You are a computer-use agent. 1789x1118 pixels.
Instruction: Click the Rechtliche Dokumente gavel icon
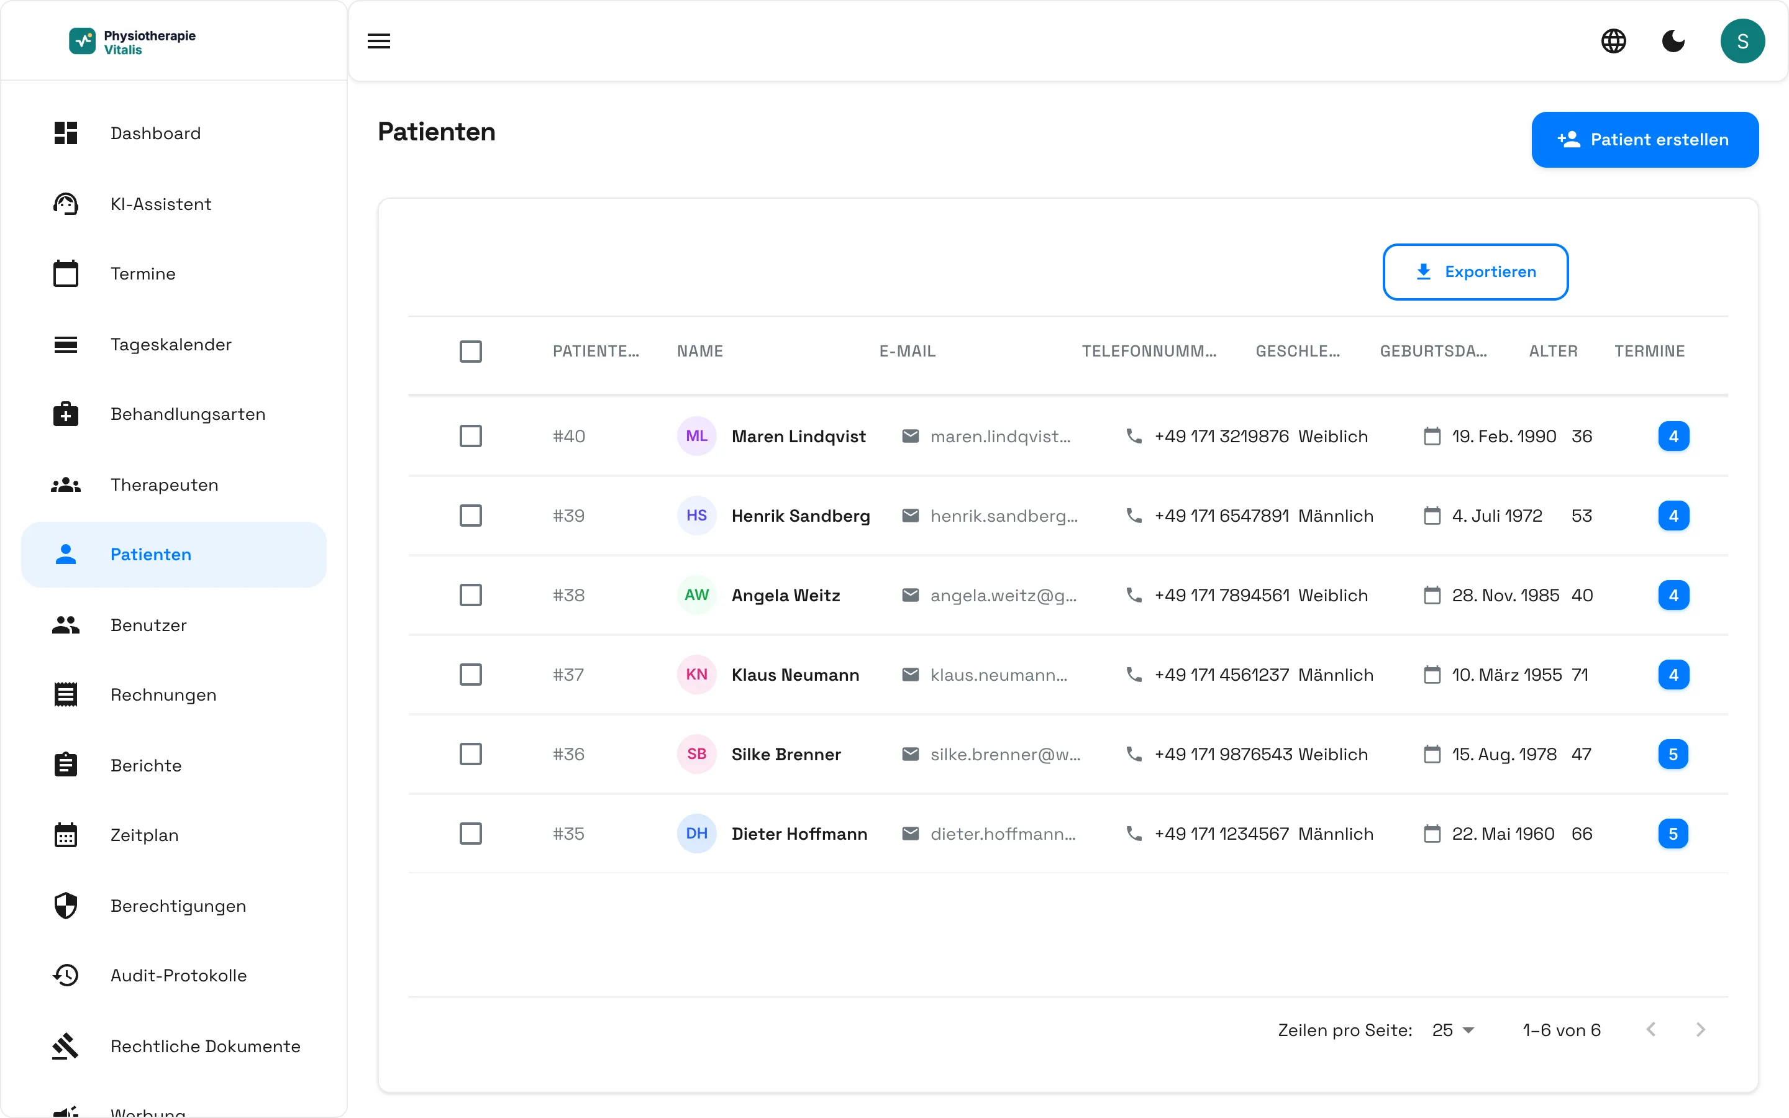pos(66,1045)
